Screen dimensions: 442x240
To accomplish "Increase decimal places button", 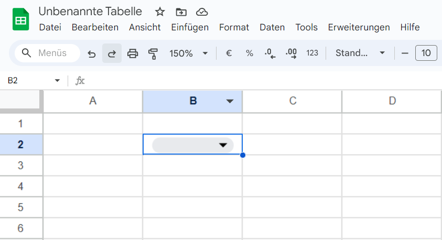I will click(291, 53).
